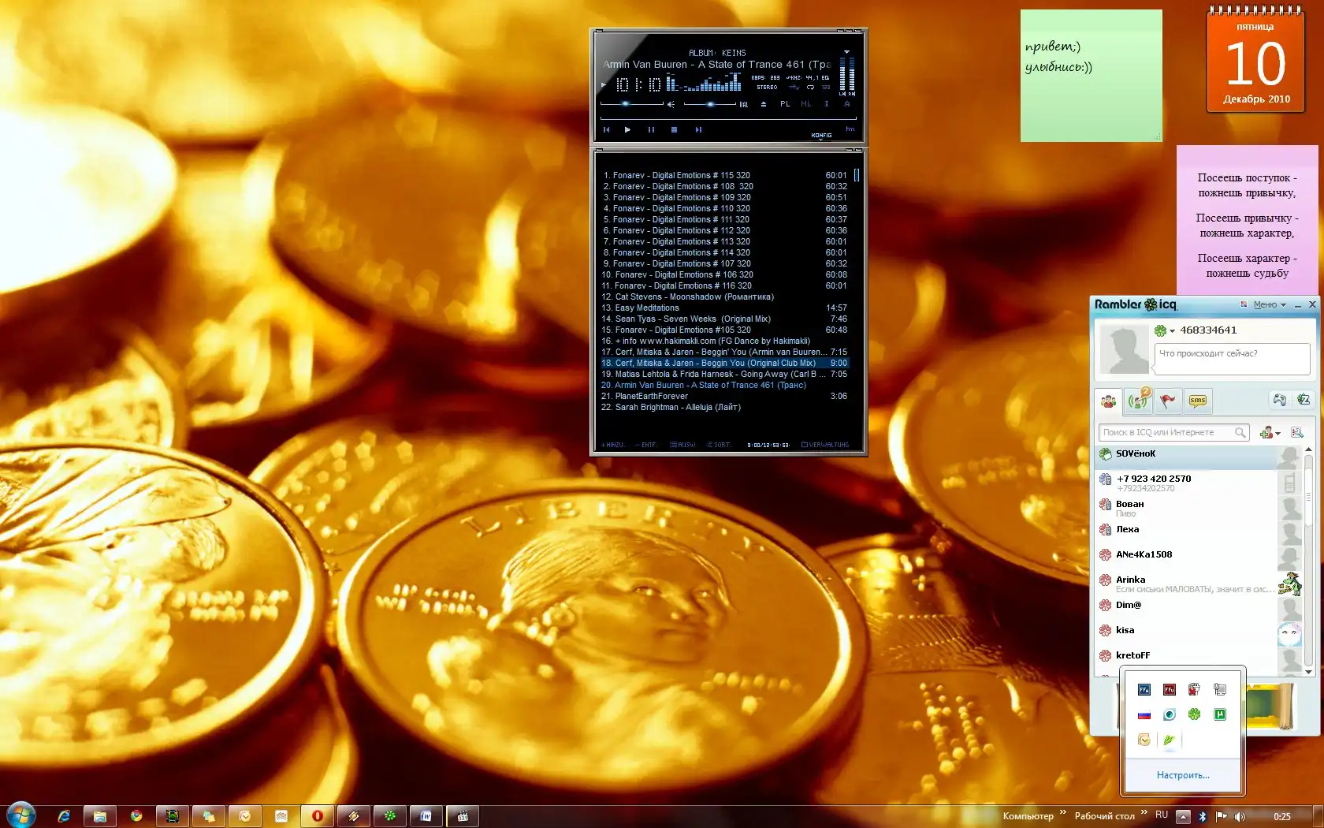Click the Bluetooth icon in the system tray
This screenshot has width=1324, height=828.
[1203, 816]
